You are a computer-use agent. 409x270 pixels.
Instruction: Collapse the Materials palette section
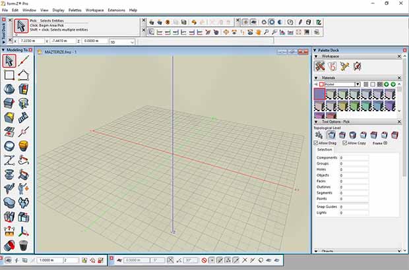coord(316,78)
